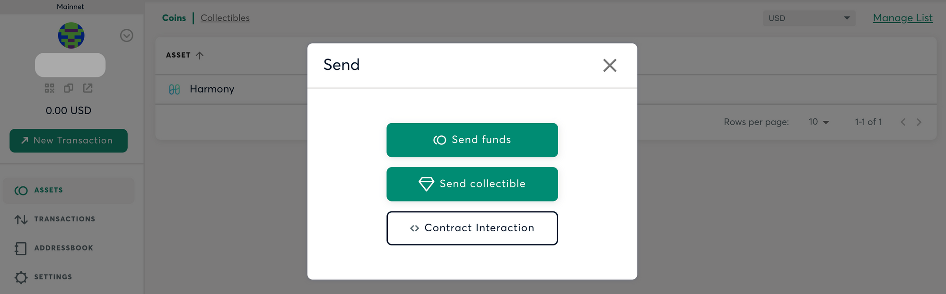The image size is (946, 294).
Task: Open the Addressbook via its sidebar icon
Action: [x=20, y=248]
